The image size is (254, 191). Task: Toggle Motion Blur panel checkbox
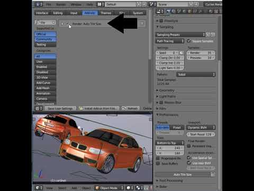161,102
